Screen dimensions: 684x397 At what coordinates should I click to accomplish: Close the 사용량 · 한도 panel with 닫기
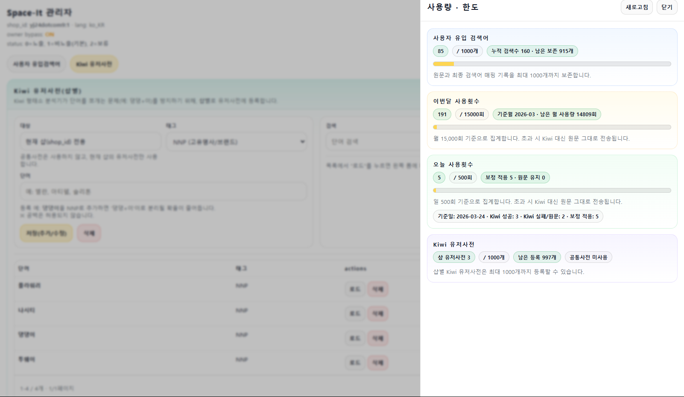click(x=666, y=7)
